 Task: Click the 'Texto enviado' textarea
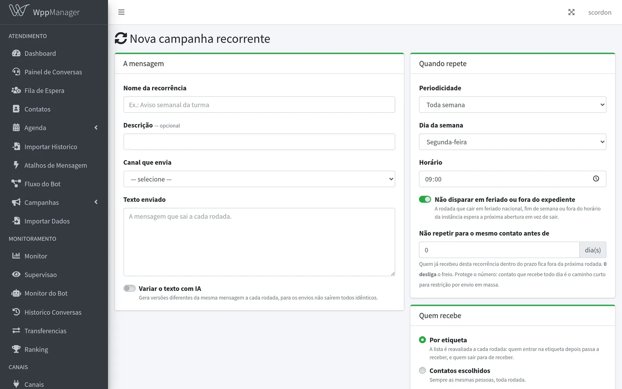[259, 242]
